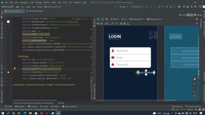Click the Search Everywhere magnifier icon
The image size is (205, 115).
point(200,7)
